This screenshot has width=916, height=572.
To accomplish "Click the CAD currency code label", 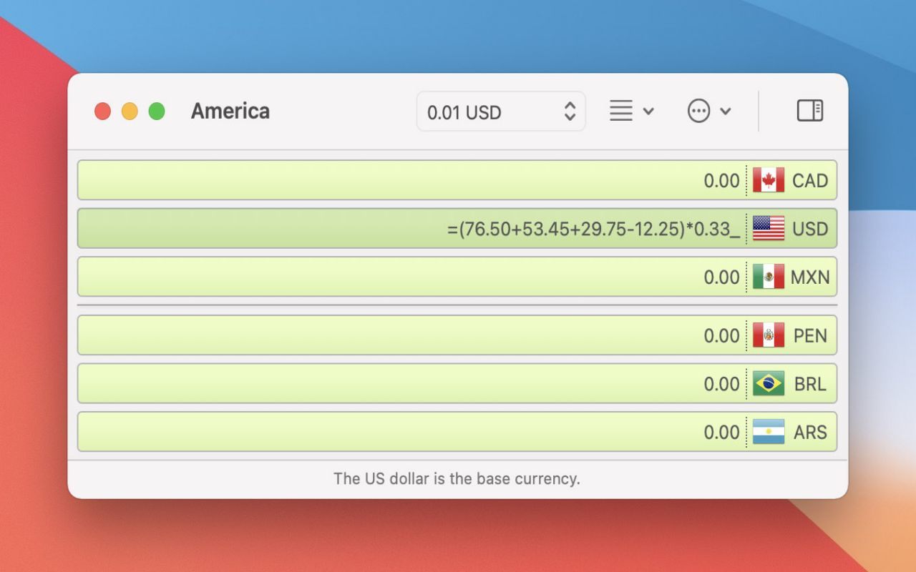I will coord(810,181).
